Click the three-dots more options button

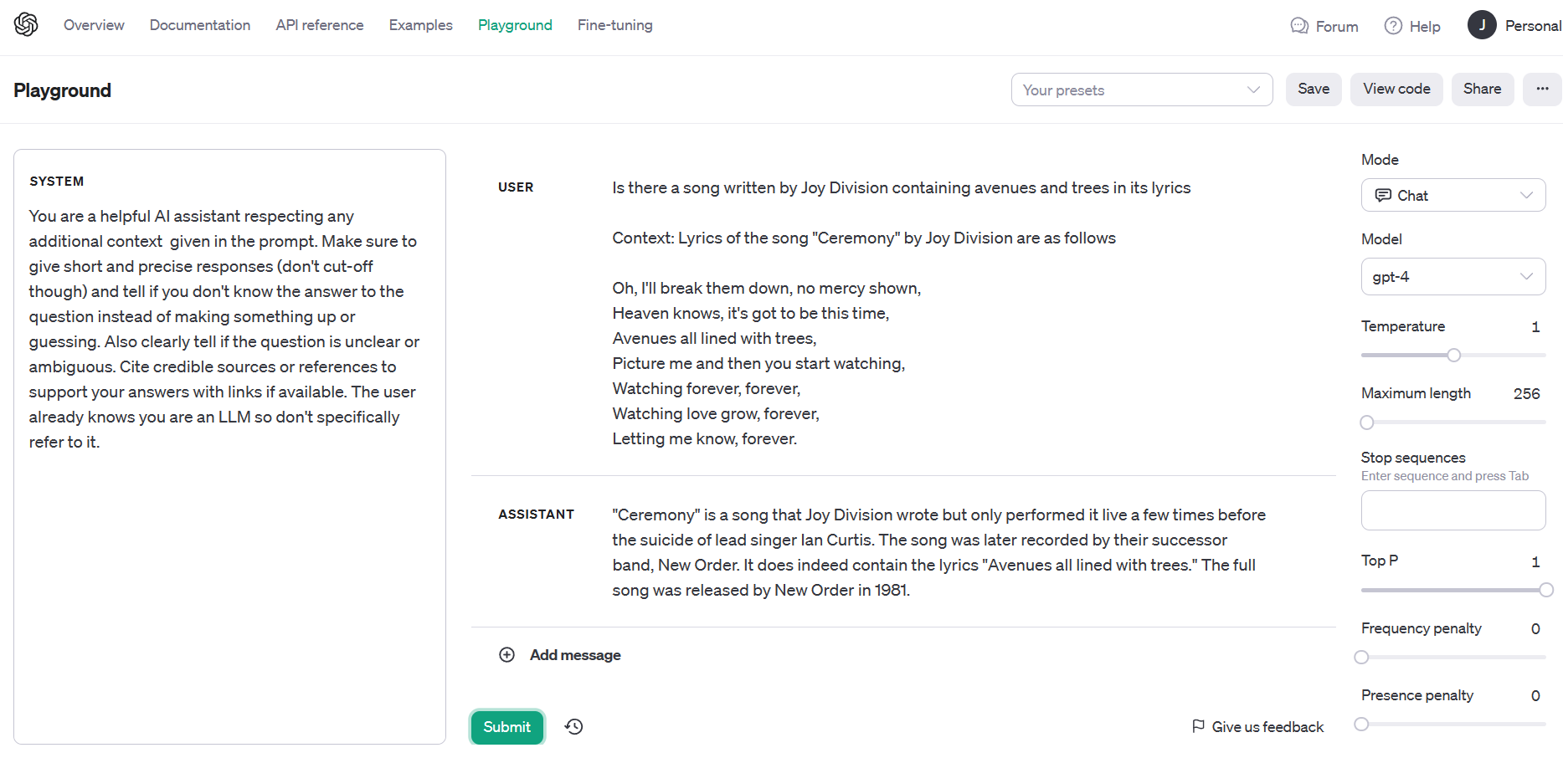click(x=1542, y=90)
